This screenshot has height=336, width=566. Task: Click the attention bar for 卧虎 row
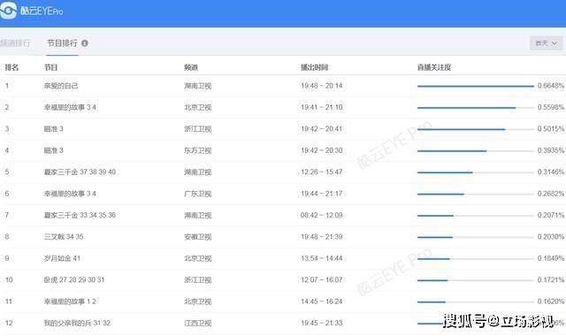[476, 280]
